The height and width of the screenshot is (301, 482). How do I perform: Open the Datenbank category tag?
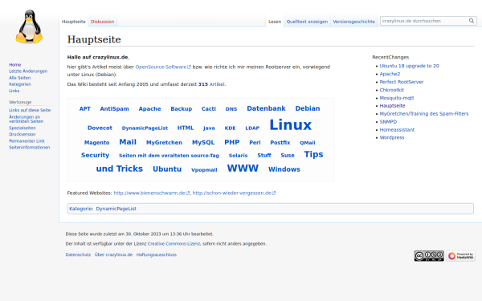(x=266, y=108)
